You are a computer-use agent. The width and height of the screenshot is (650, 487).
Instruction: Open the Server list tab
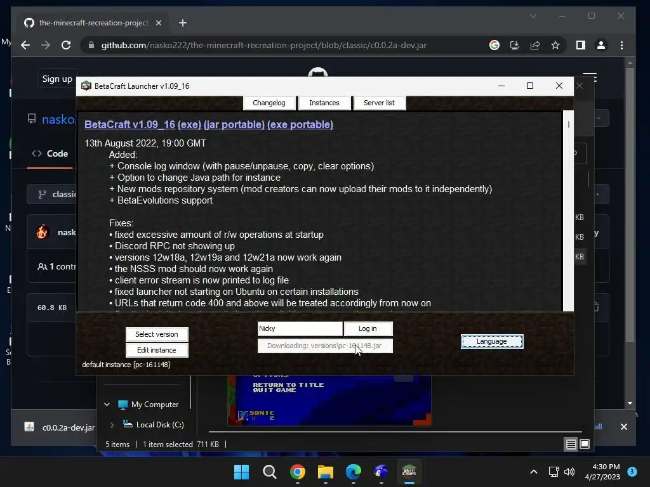380,103
